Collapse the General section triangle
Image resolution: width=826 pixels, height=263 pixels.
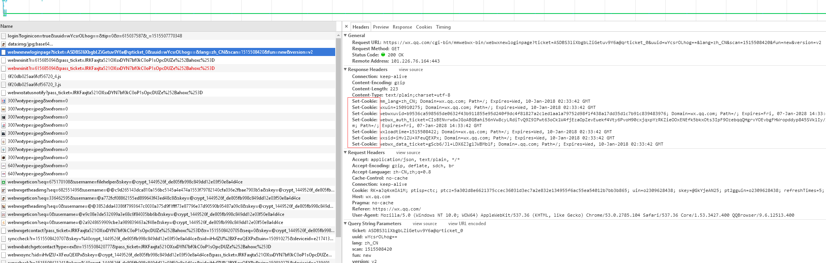point(346,35)
